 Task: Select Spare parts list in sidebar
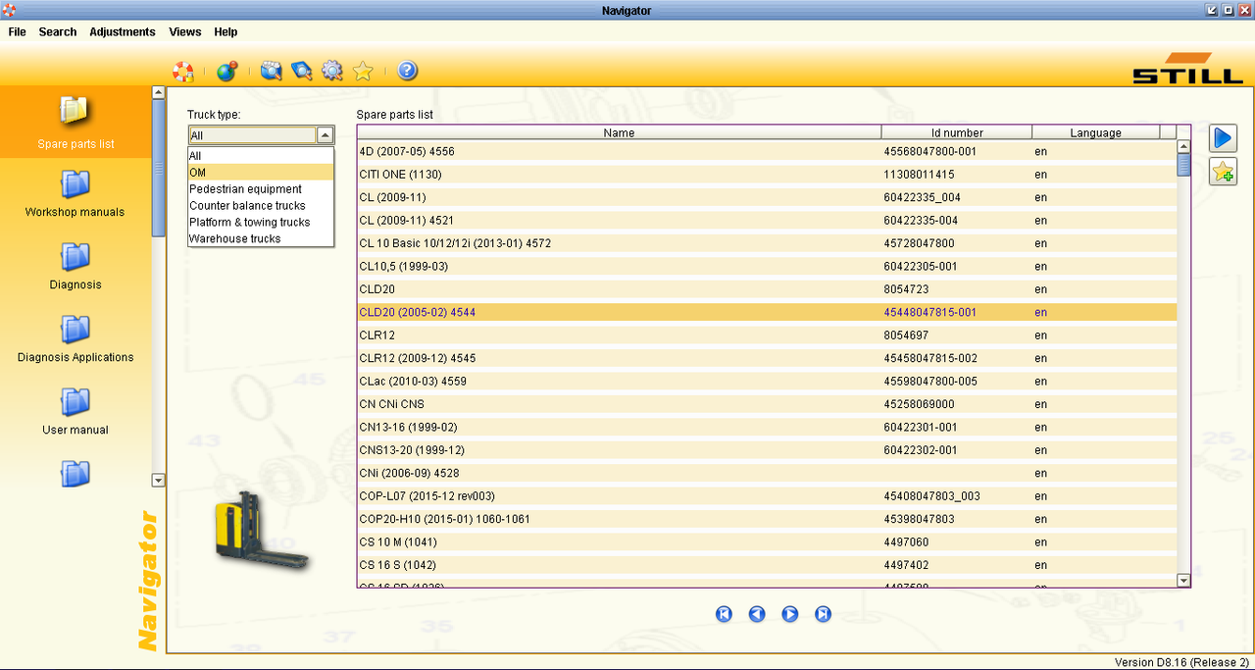coord(75,122)
